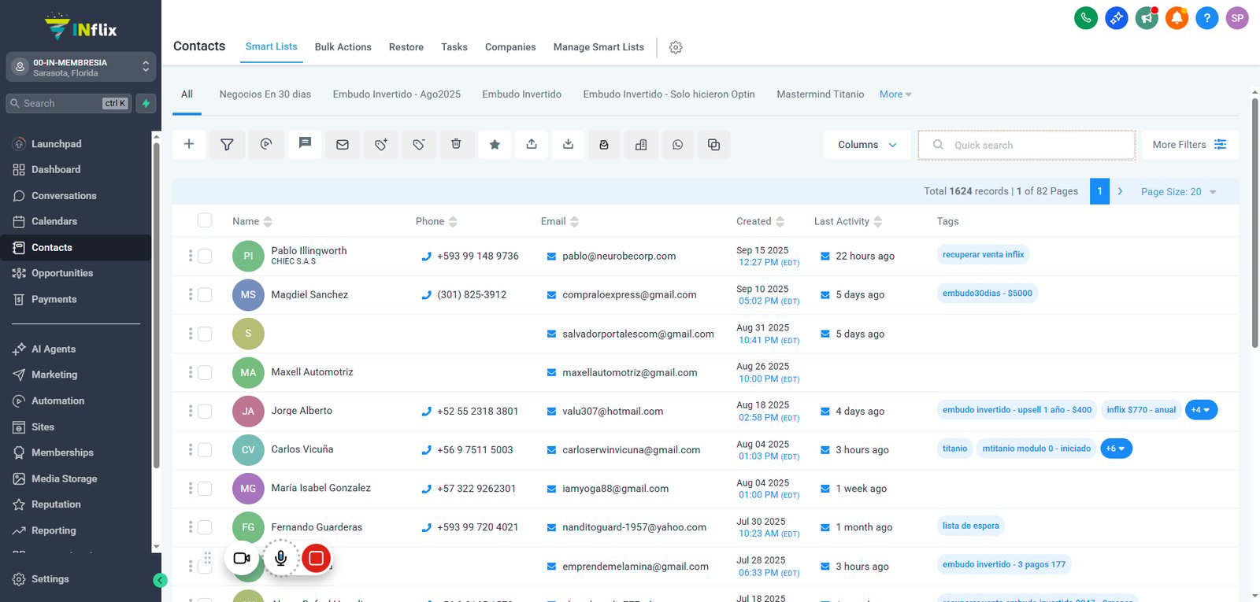The image size is (1260, 602).
Task: Open the Columns dropdown
Action: point(867,145)
